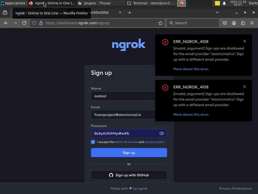Viewport: 258px width, 194px height.
Task: Open the terms of service link
Action: click(x=126, y=142)
